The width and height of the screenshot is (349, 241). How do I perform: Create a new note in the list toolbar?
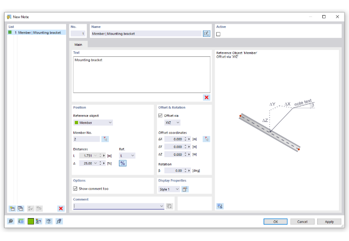click(x=12, y=208)
